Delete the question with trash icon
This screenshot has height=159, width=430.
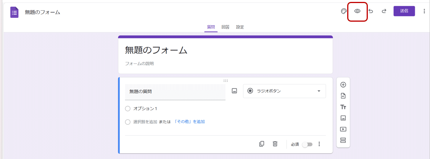(275, 144)
